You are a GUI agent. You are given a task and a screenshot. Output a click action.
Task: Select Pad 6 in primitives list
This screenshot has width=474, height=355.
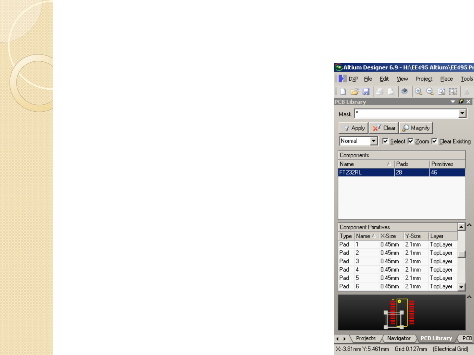(398, 286)
